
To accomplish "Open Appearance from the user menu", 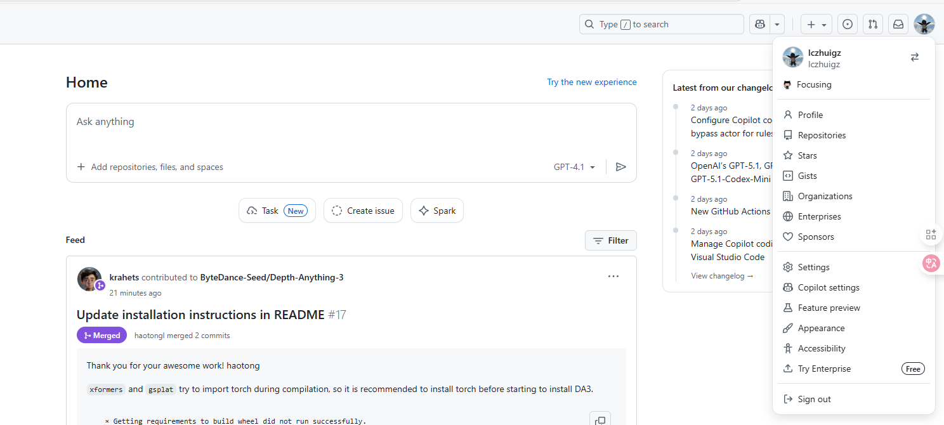I will tap(821, 328).
